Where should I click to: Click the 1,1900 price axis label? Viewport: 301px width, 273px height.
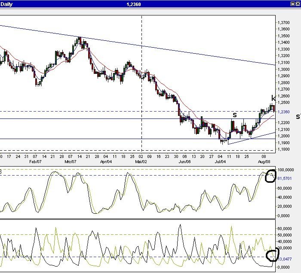[x=283, y=143]
